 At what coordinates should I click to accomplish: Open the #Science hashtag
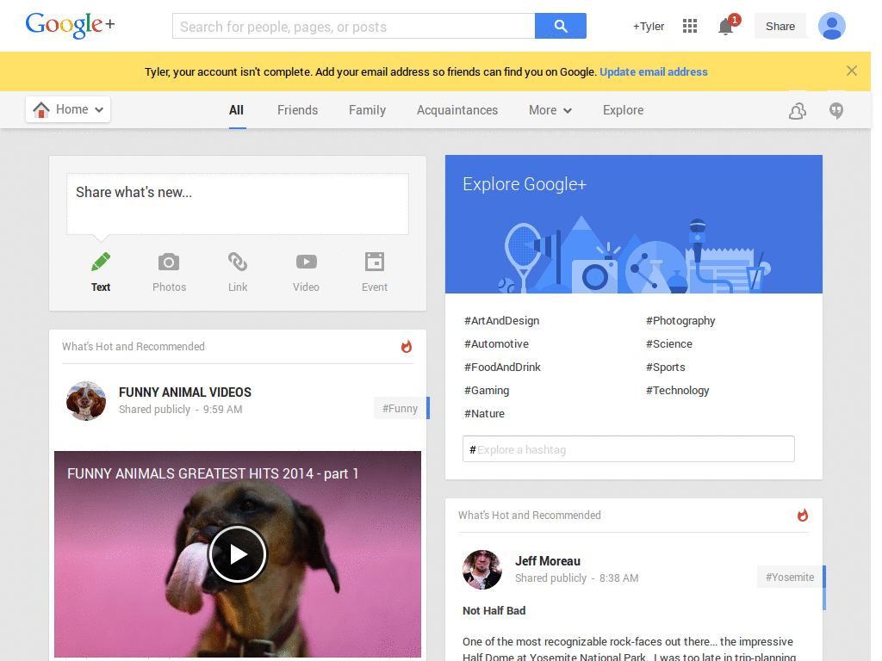(x=668, y=344)
